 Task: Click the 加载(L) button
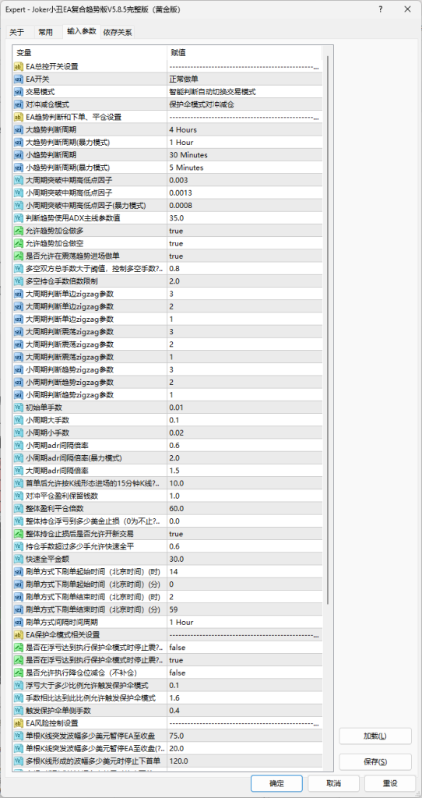[375, 736]
